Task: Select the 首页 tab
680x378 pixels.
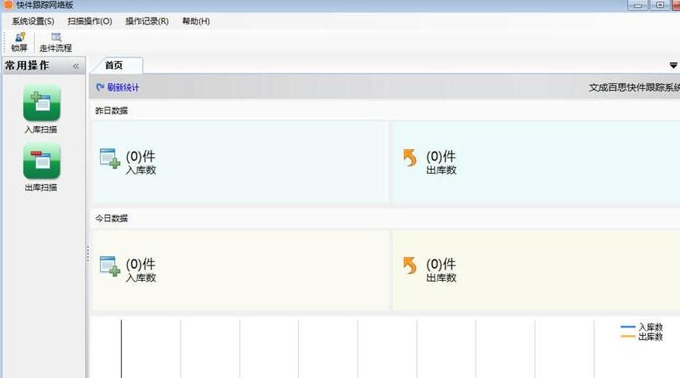Action: [x=114, y=65]
